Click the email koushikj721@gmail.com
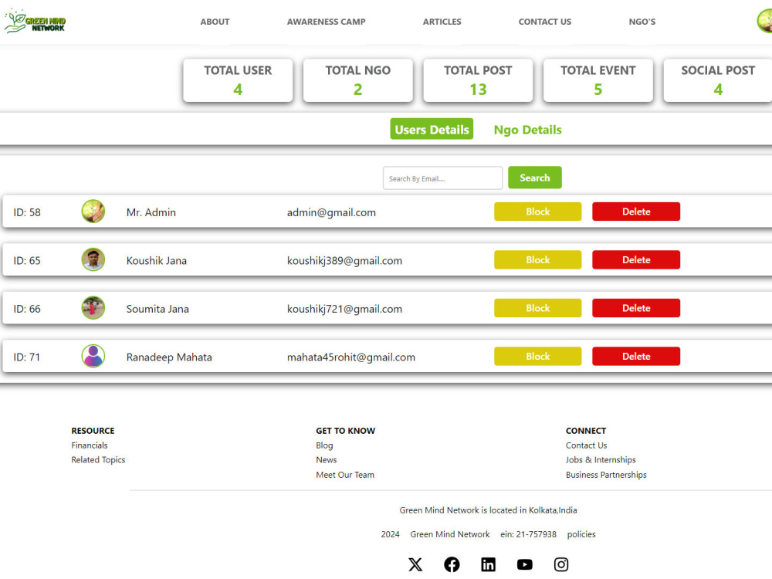This screenshot has width=772, height=579. (x=344, y=309)
